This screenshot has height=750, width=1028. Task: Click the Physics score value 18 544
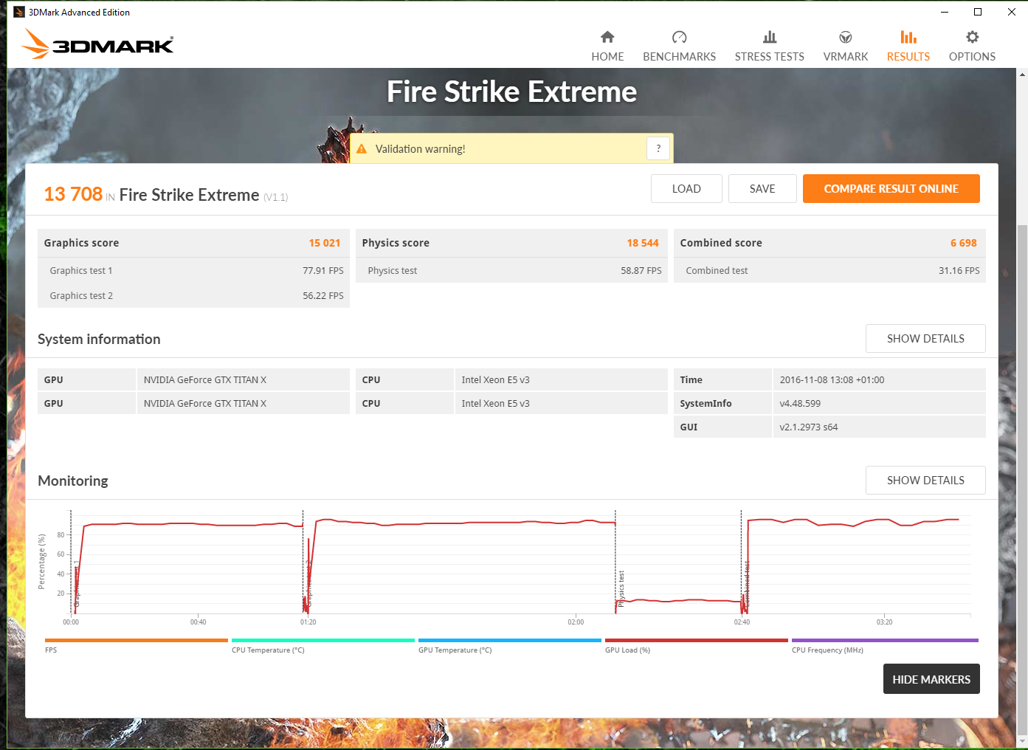point(643,243)
